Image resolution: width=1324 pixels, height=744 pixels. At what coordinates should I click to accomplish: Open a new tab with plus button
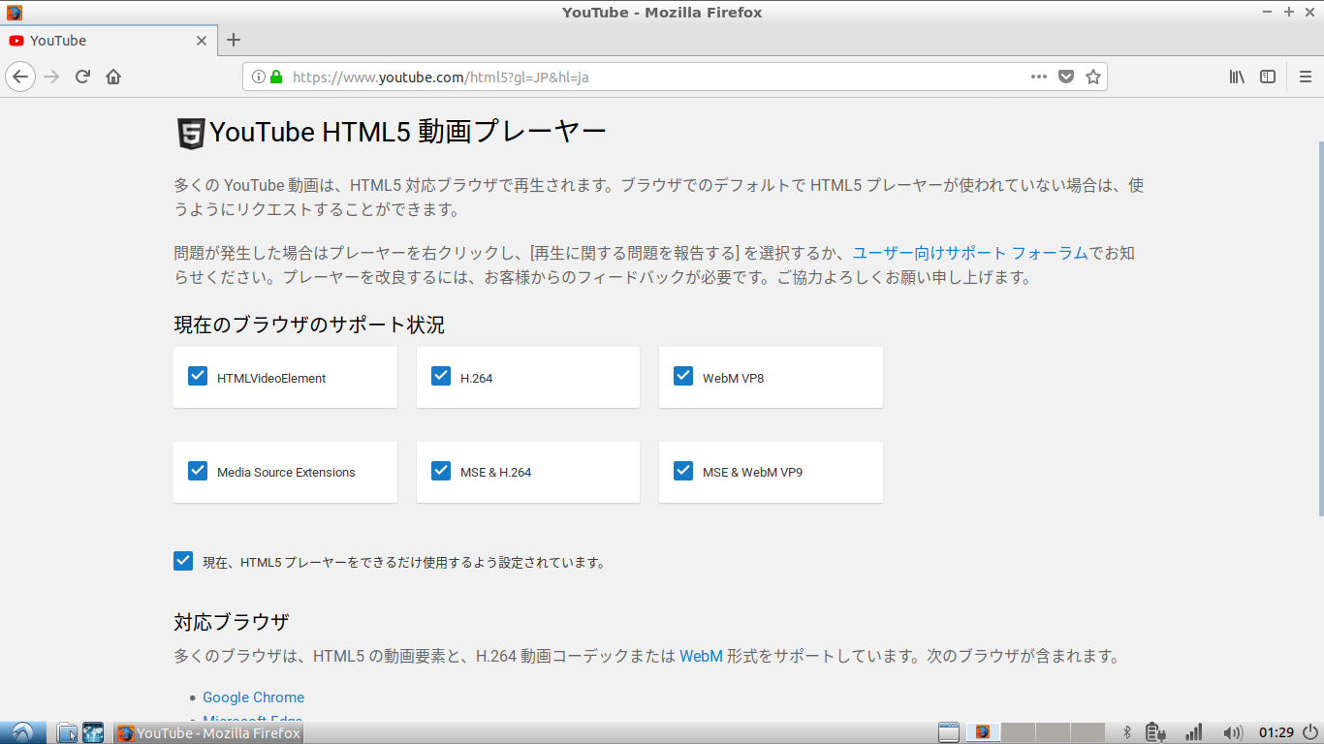[x=234, y=40]
